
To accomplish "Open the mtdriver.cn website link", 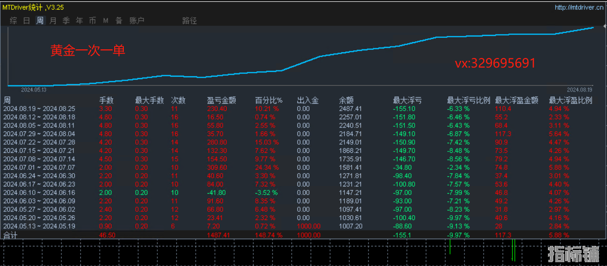I will [x=579, y=7].
